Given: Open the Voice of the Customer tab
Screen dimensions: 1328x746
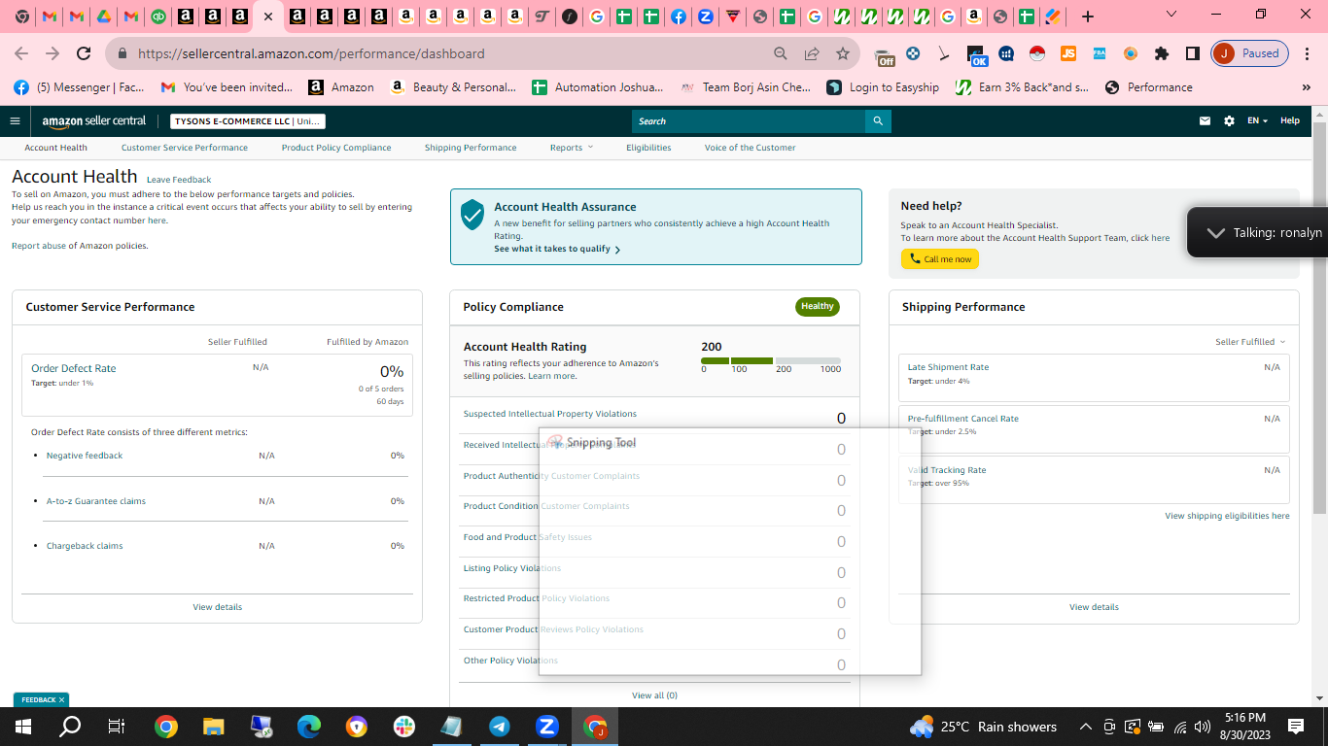Looking at the screenshot, I should tap(750, 148).
